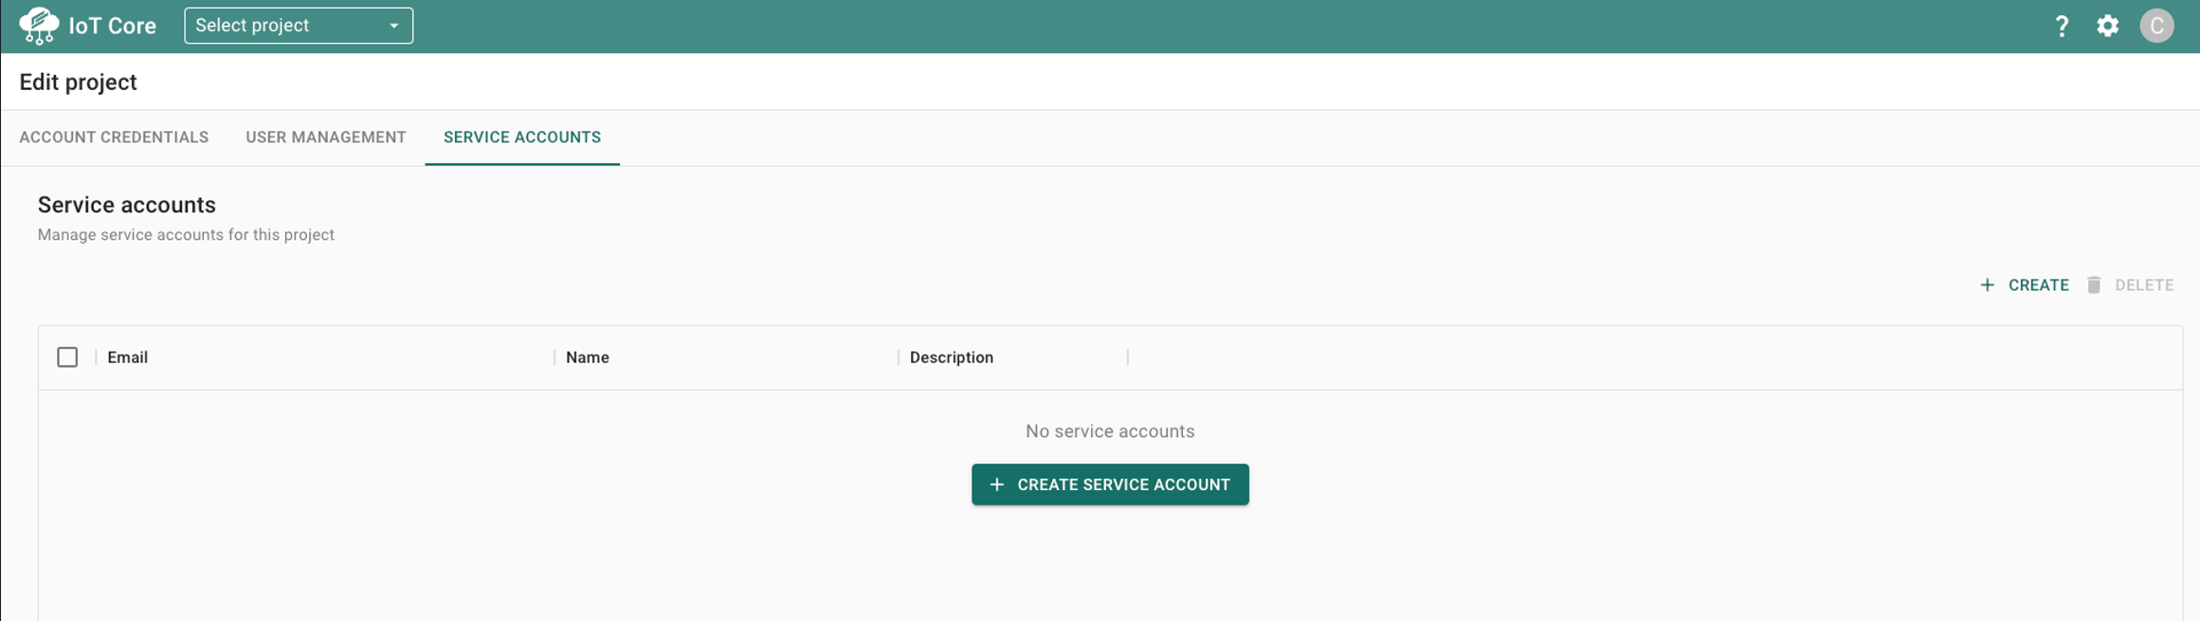Open settings with the gear icon

pyautogui.click(x=2107, y=26)
